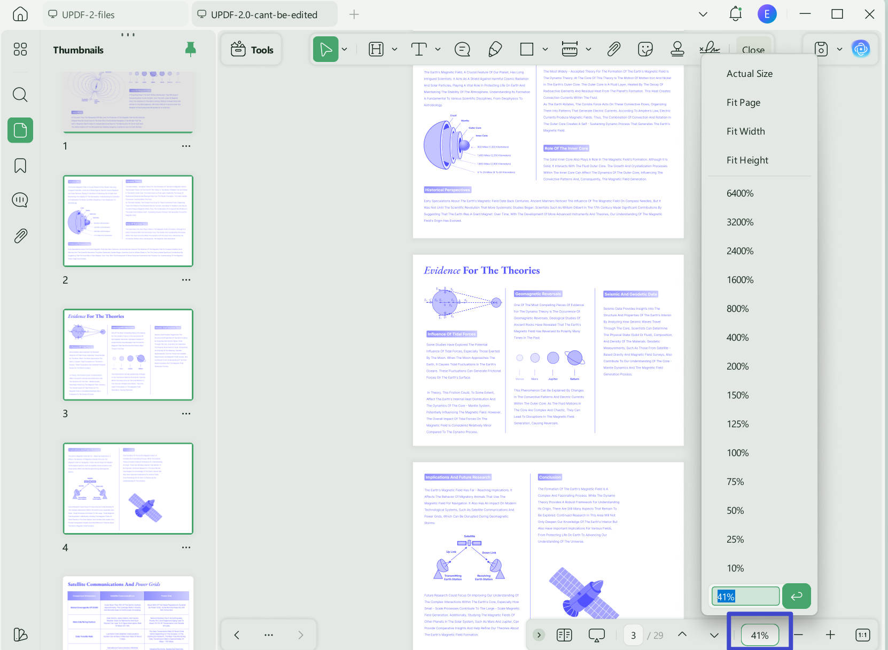The width and height of the screenshot is (888, 650).
Task: Expand the Save options dropdown arrow
Action: (x=839, y=50)
